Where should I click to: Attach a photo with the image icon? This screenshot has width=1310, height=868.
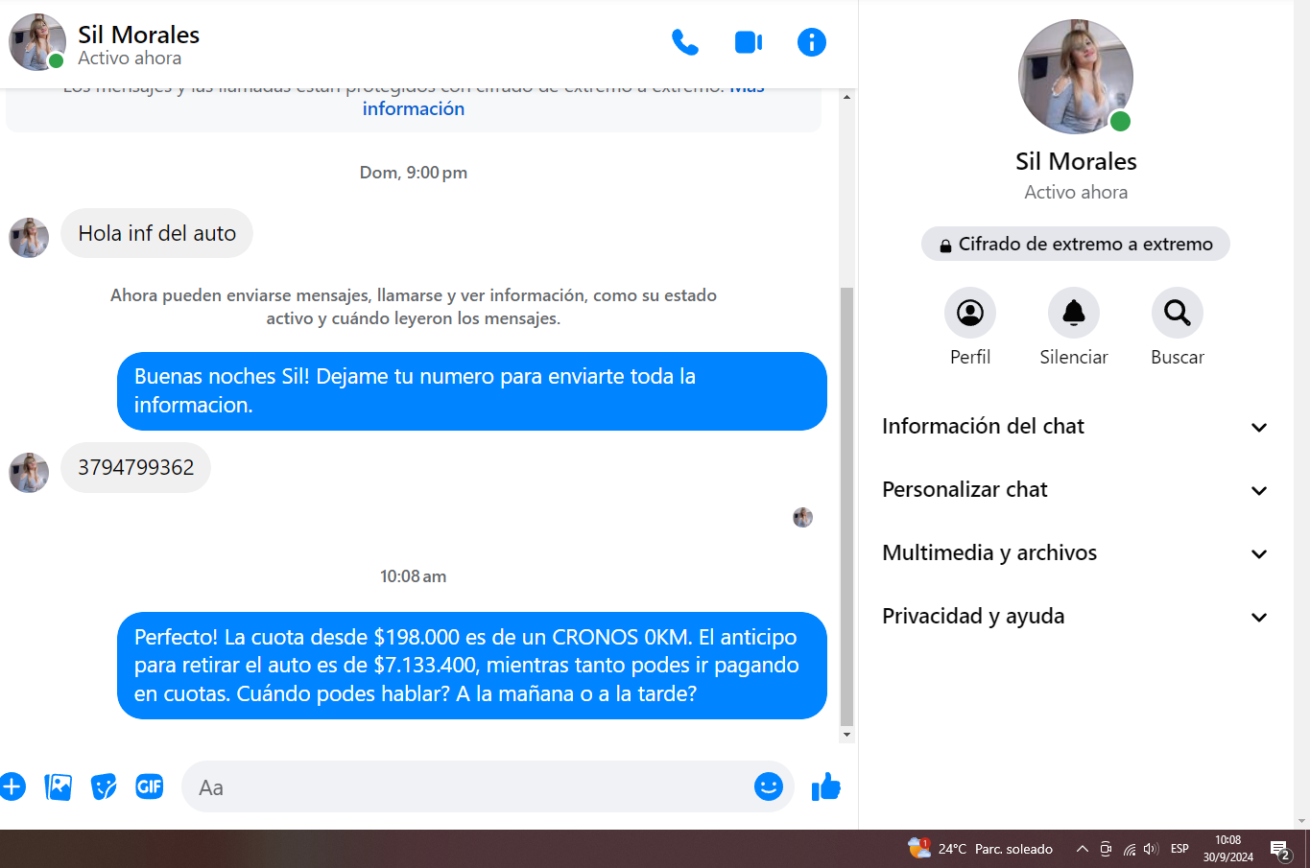(x=59, y=787)
